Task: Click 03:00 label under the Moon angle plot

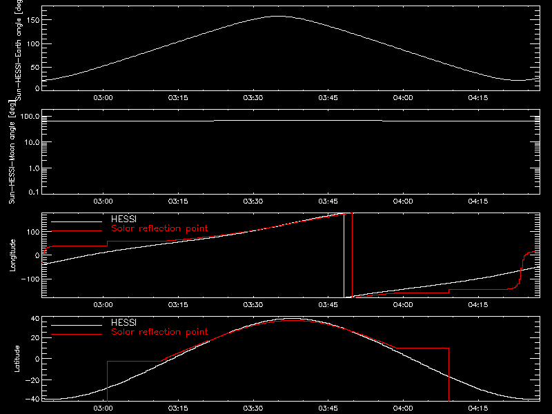Action: click(103, 201)
